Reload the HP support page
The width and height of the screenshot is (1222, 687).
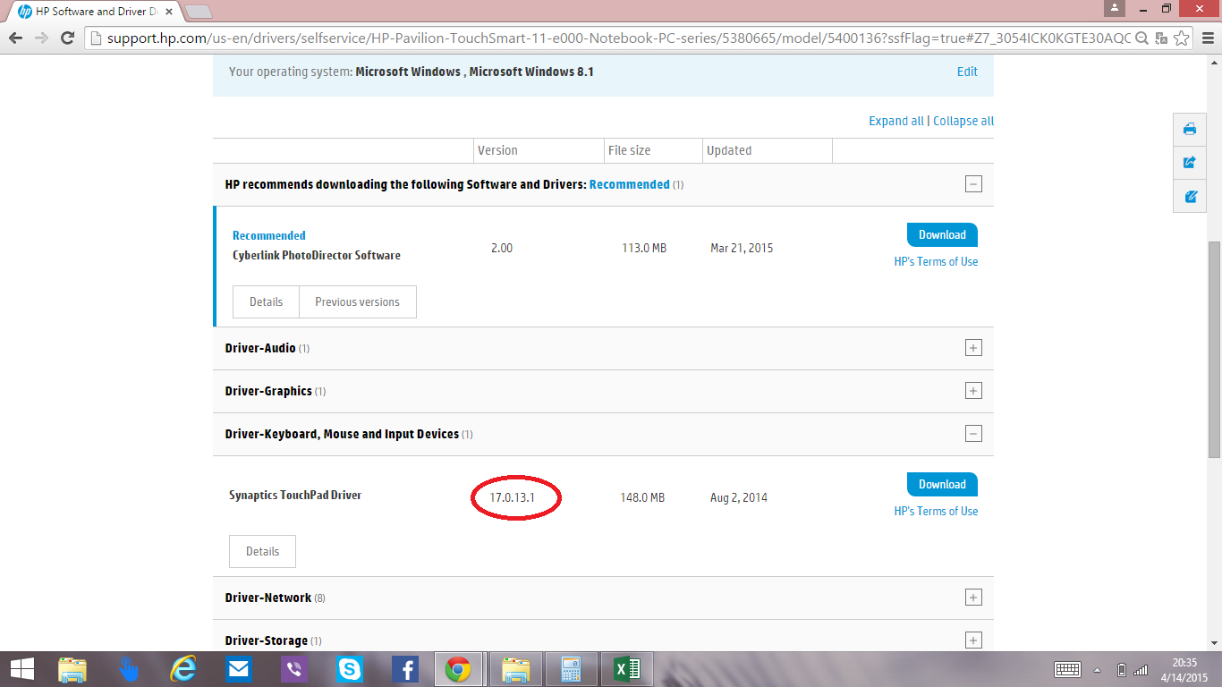click(67, 38)
